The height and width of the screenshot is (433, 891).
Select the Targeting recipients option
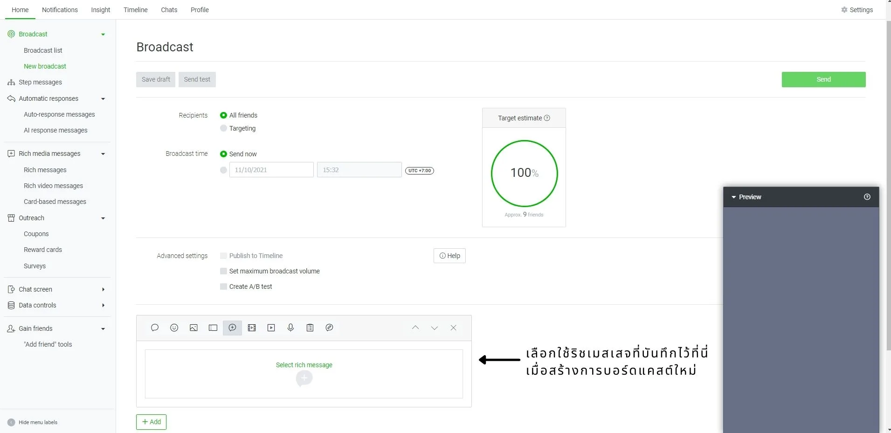coord(224,128)
